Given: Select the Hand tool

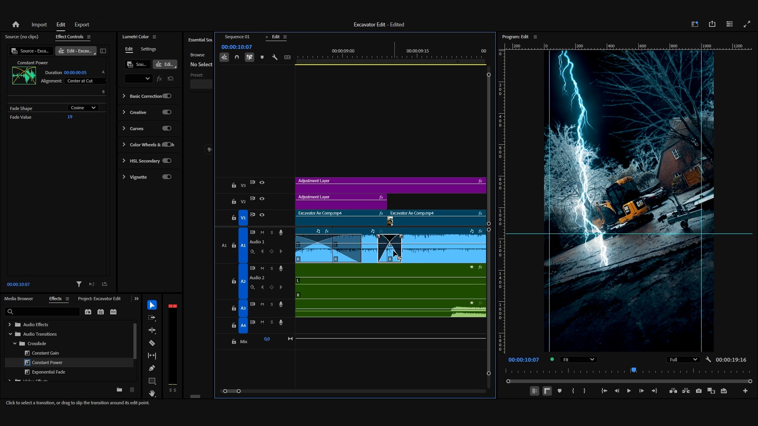Looking at the screenshot, I should pos(152,393).
